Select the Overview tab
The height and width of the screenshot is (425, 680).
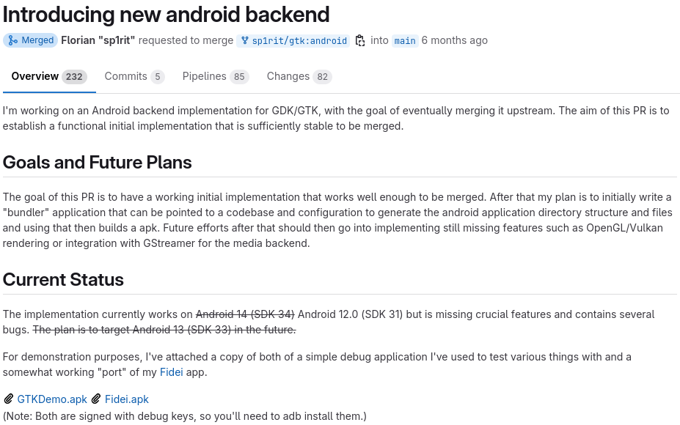(34, 76)
